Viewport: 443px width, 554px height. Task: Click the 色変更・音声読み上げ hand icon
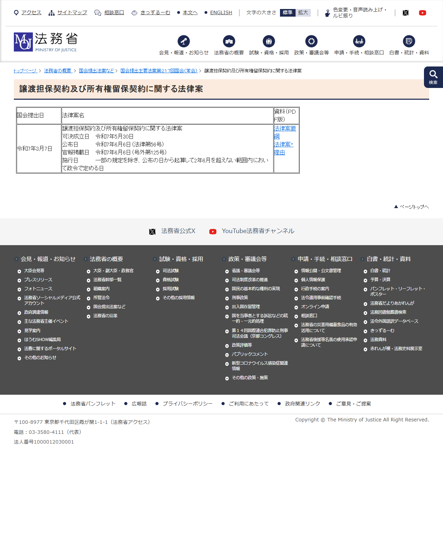pyautogui.click(x=327, y=13)
